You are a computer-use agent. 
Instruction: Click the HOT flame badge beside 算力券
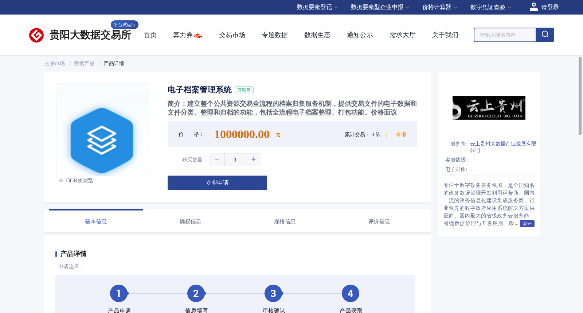[198, 36]
